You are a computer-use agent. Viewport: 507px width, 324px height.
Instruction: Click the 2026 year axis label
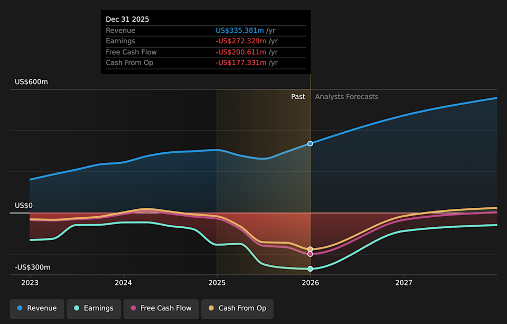coord(310,283)
